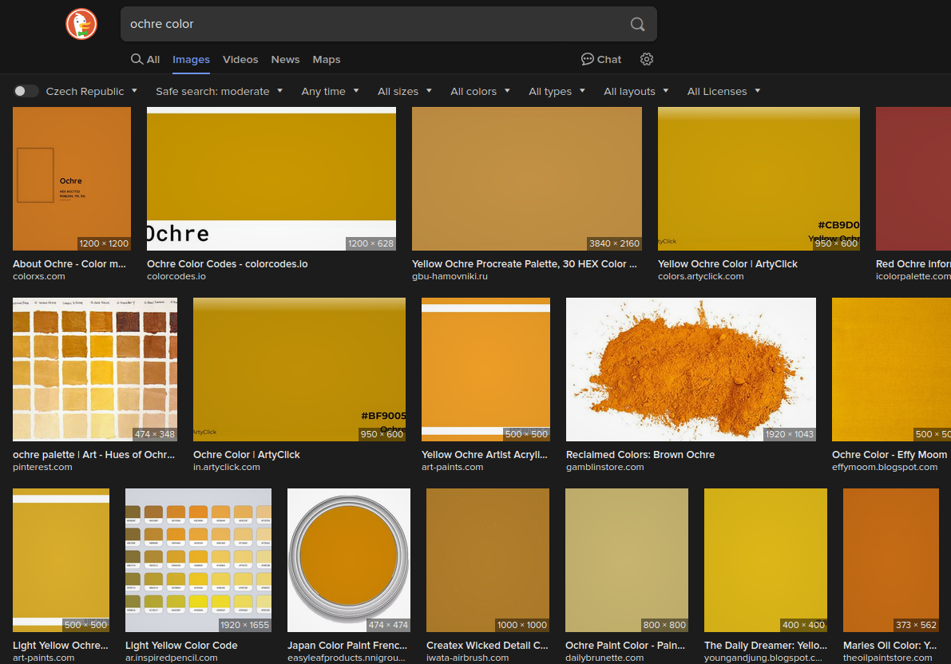Expand the Czech Republic region dropdown

[x=91, y=91]
